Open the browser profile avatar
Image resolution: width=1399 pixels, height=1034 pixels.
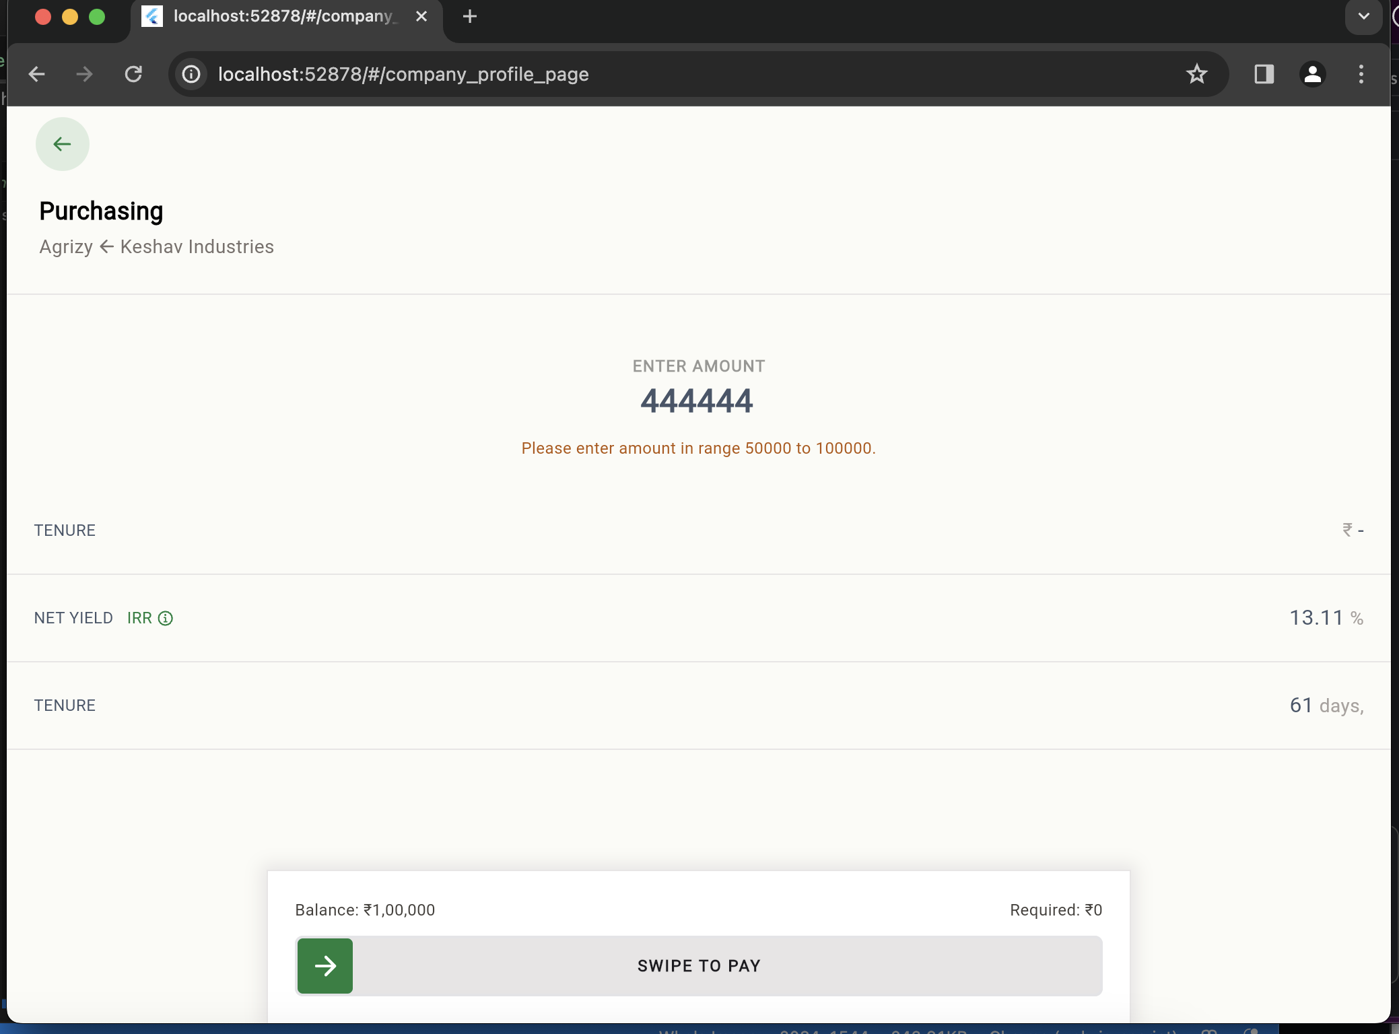[x=1312, y=74]
